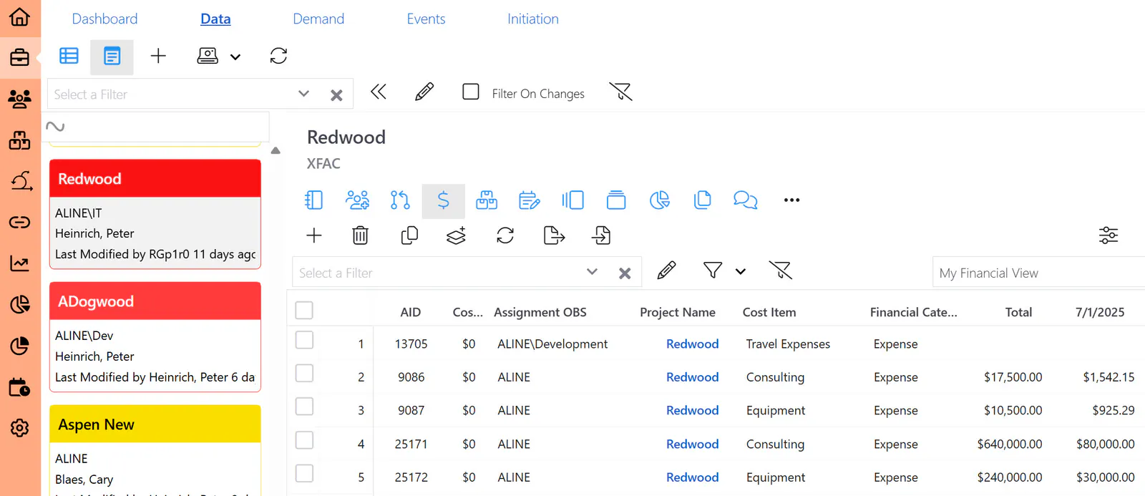Viewport: 1145px width, 496px height.
Task: Sort by the Total column header
Action: (x=1018, y=312)
